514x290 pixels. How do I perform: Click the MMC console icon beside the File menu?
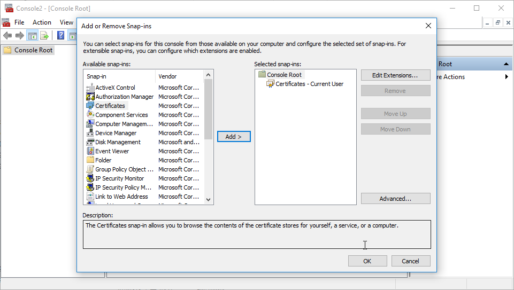6,22
